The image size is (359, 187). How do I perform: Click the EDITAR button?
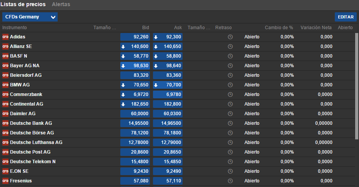(x=346, y=17)
